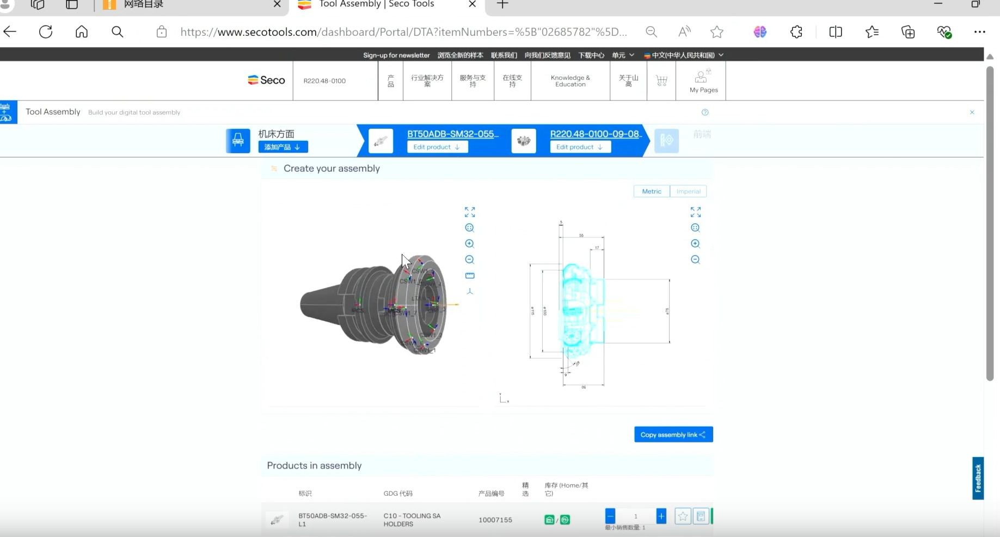
Task: Open the 服务与支持 menu
Action: 473,81
